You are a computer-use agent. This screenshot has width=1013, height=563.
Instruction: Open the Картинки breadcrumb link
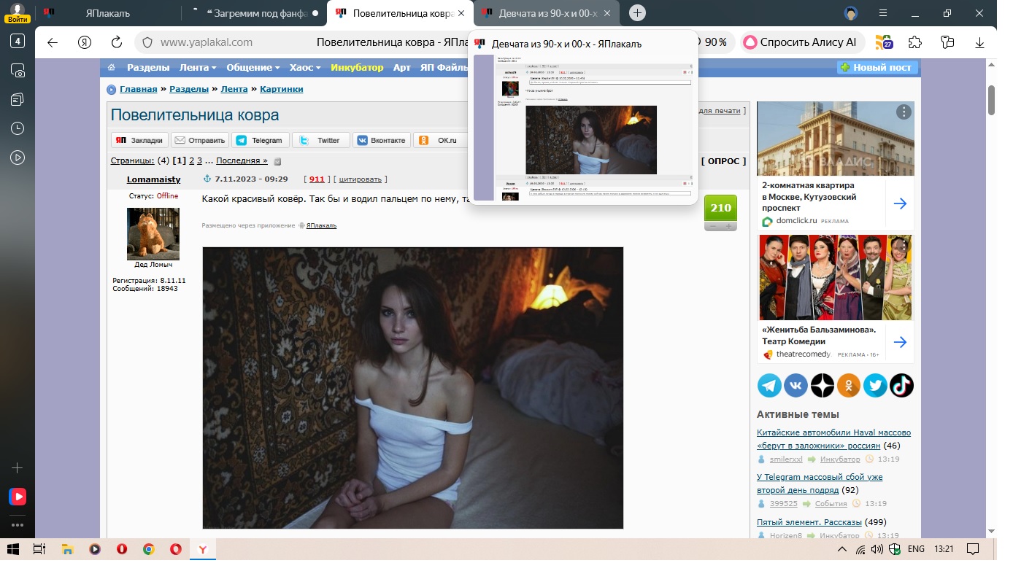pyautogui.click(x=280, y=89)
